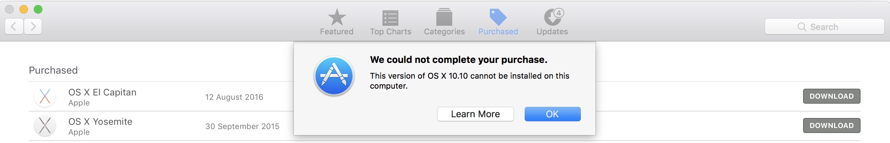The image size is (890, 143).
Task: Download OS X El Capitan
Action: 831,96
